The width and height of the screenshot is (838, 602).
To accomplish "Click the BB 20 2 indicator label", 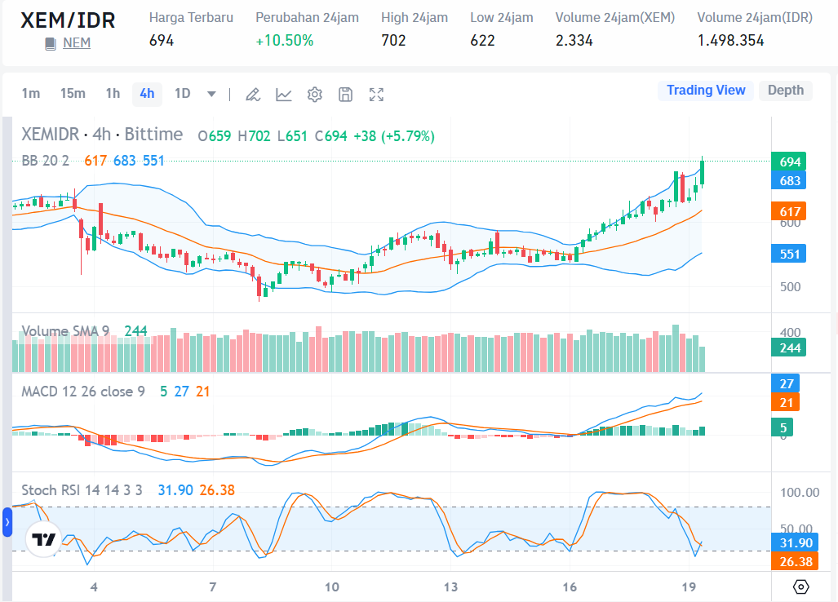I will pyautogui.click(x=46, y=161).
